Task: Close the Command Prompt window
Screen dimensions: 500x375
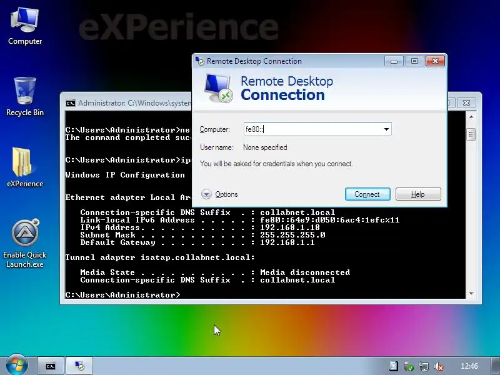Action: (466, 102)
